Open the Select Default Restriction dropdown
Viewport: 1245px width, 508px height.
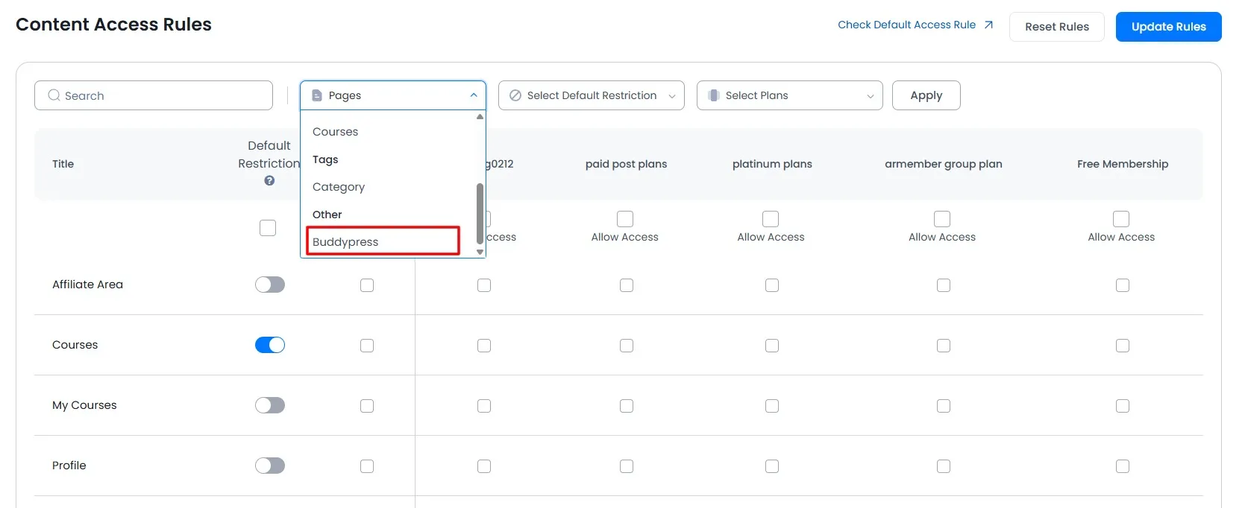point(591,95)
